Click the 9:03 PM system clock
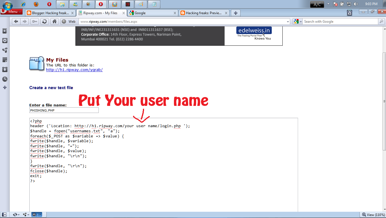This screenshot has width=386, height=218. tap(371, 4)
